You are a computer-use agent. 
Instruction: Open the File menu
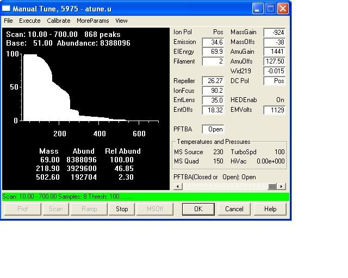[x=8, y=21]
